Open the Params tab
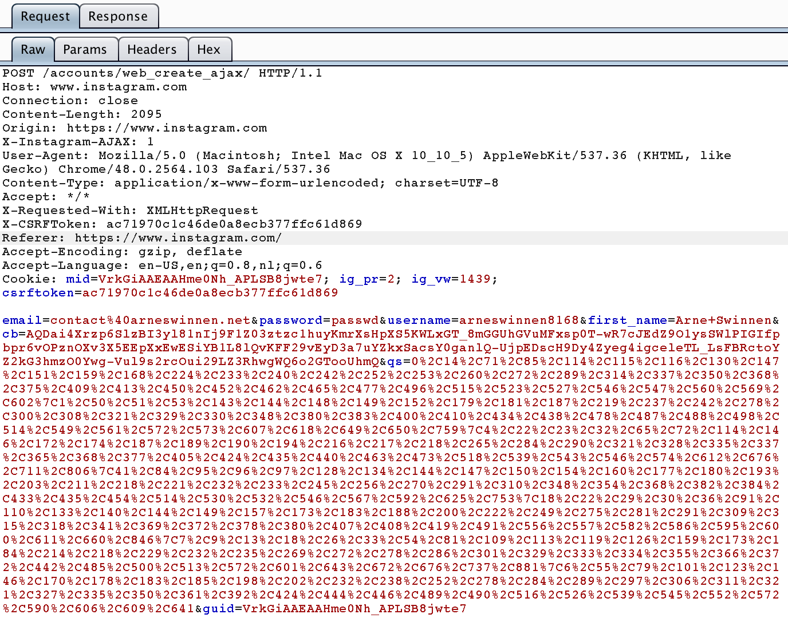 (x=85, y=49)
